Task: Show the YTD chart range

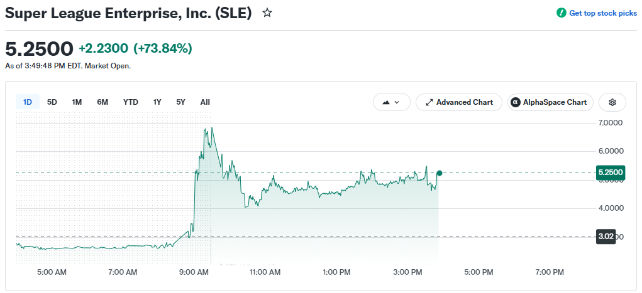Action: pos(131,102)
